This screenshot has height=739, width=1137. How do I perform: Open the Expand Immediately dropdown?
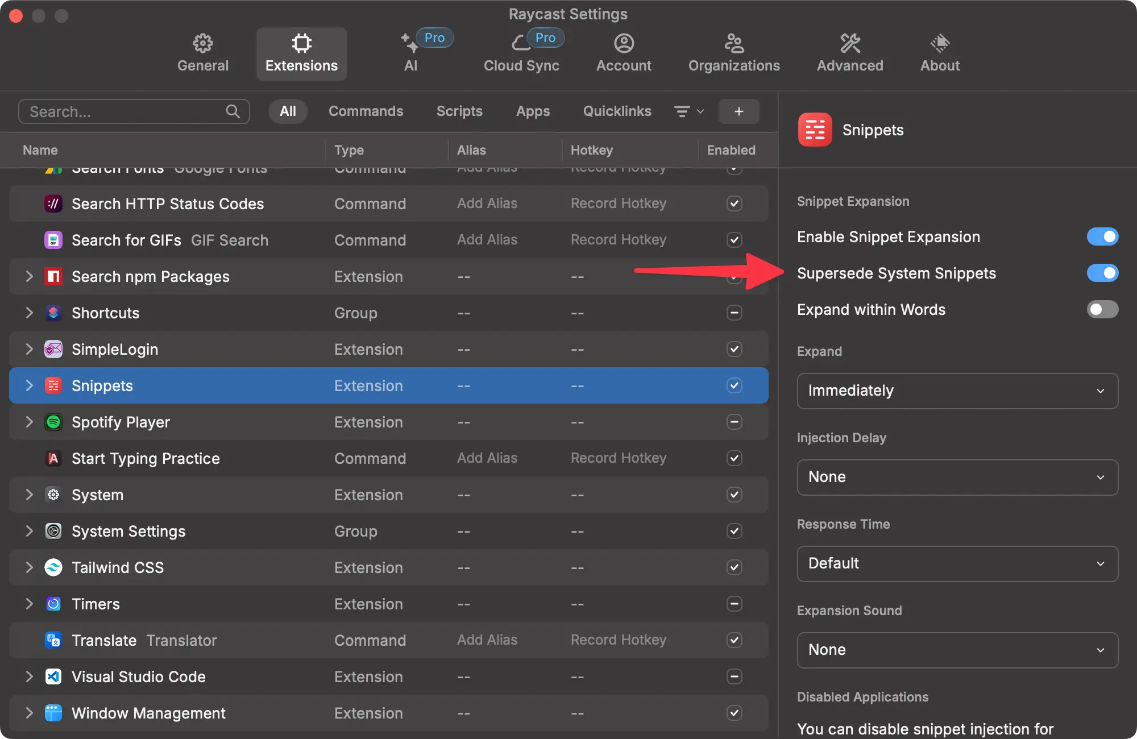957,391
